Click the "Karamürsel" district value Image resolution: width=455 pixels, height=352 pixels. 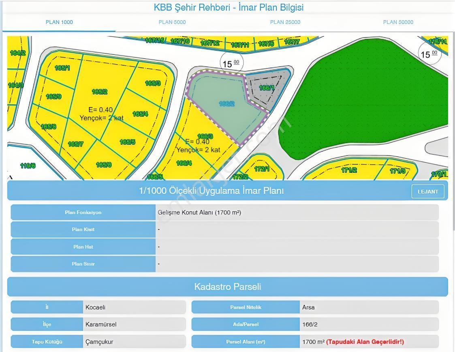click(x=101, y=324)
